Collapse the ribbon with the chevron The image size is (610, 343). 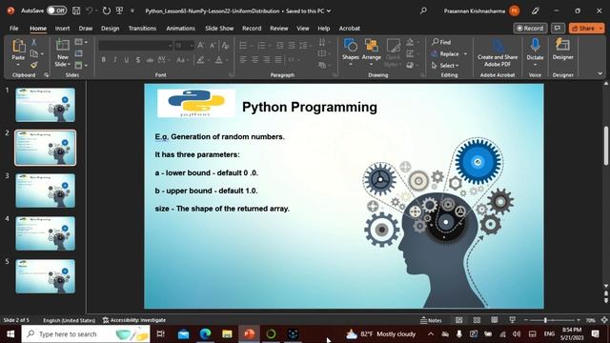[600, 73]
